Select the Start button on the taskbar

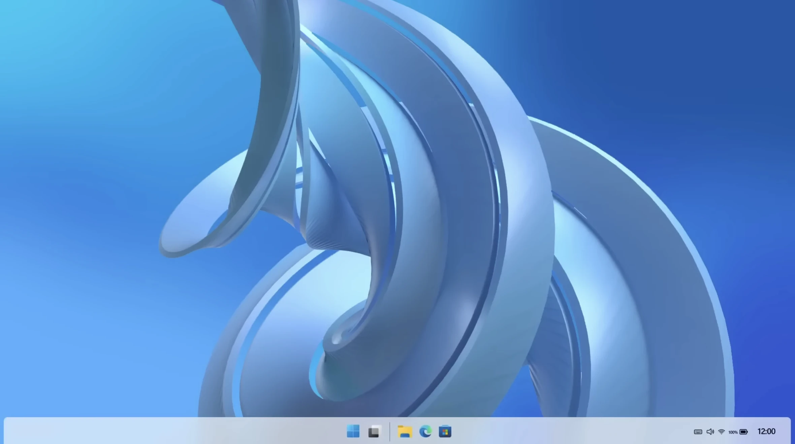click(x=353, y=432)
